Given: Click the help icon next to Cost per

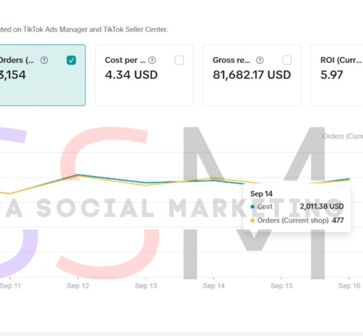Looking at the screenshot, I should click(152, 60).
